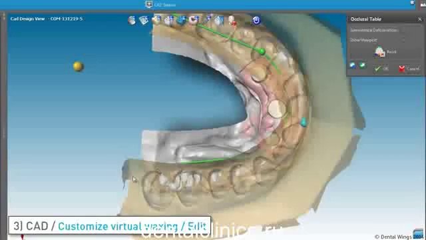Click the pink-and-white ring toolbar icon

pos(194,20)
